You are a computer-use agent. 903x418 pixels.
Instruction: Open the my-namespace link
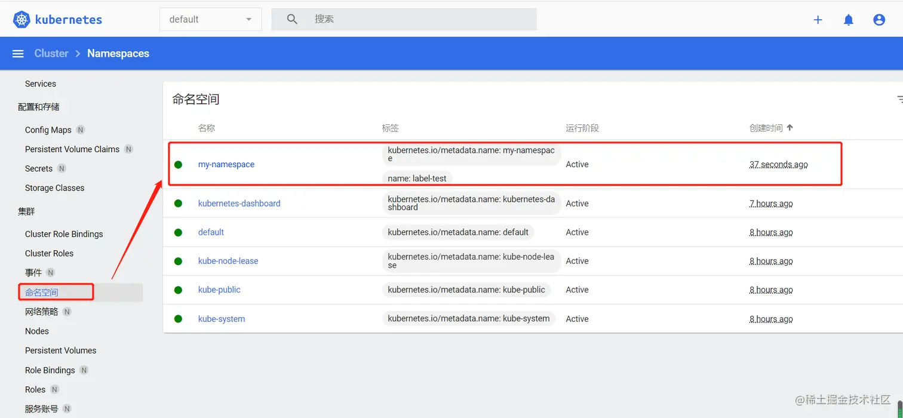coord(226,164)
